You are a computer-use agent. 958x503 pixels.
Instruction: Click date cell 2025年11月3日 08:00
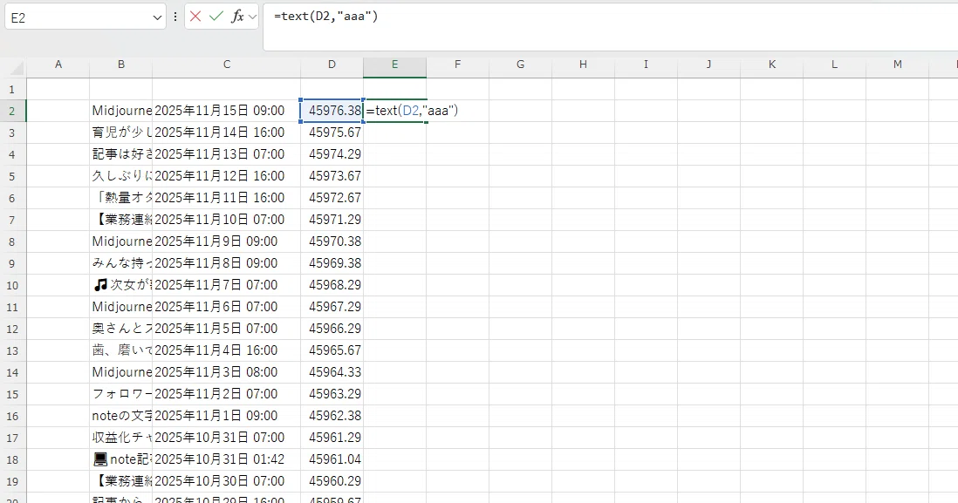pos(227,372)
